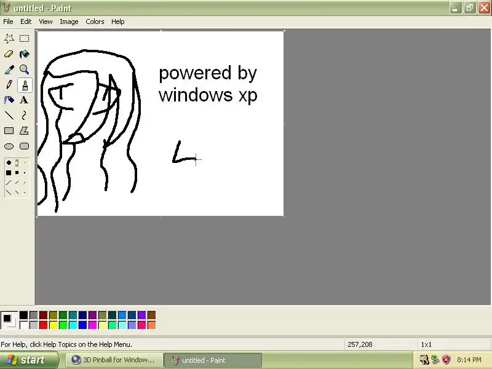The width and height of the screenshot is (492, 369).
Task: Pick the orange swatch in the palette
Action: point(151,325)
